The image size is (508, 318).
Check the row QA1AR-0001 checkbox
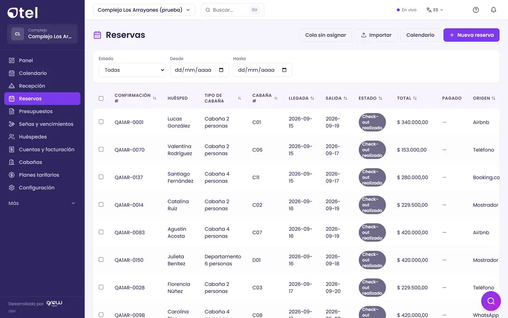click(x=101, y=122)
